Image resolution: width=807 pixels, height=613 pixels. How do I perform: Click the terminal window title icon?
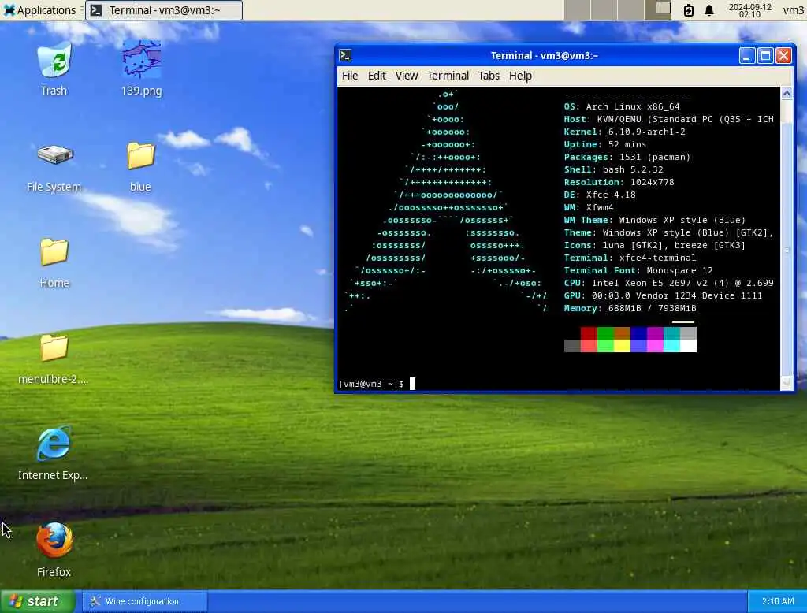346,55
